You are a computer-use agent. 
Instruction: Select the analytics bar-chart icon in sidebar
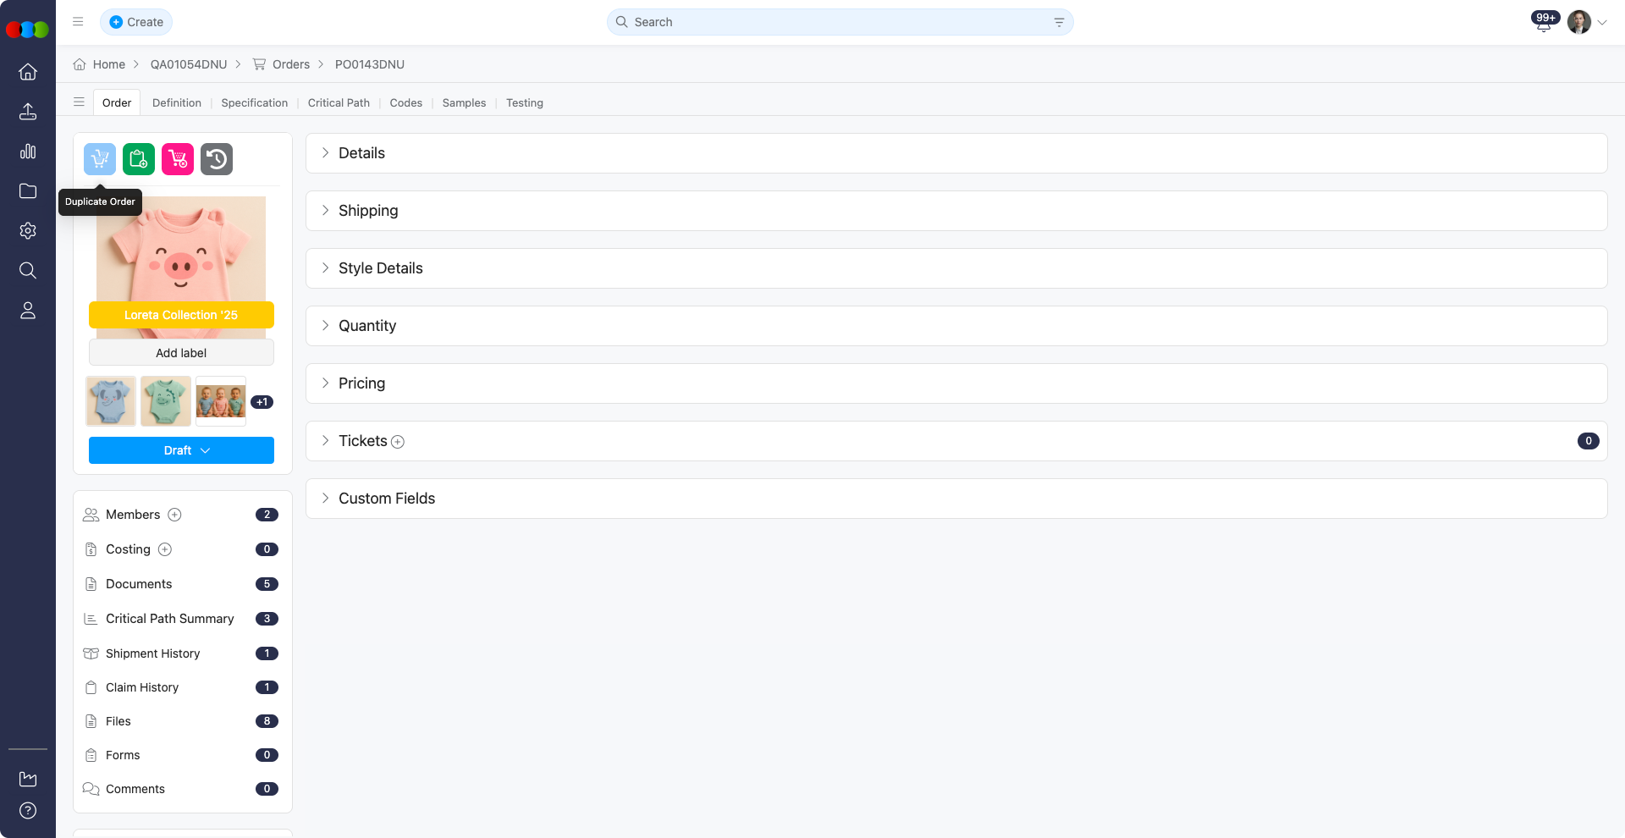28,152
